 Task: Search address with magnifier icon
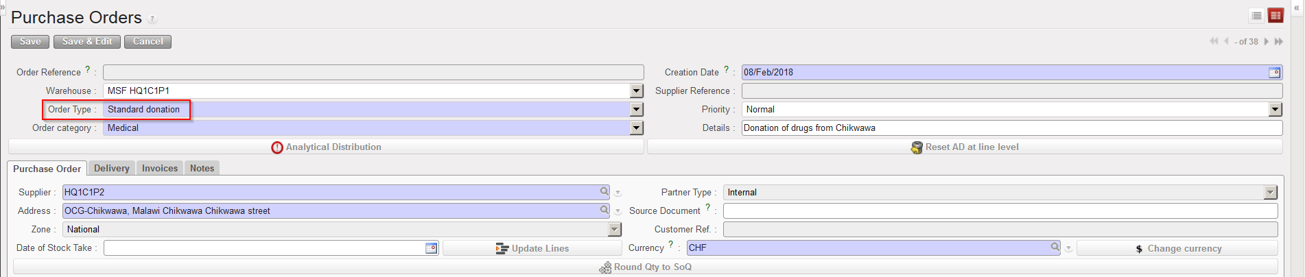[604, 210]
